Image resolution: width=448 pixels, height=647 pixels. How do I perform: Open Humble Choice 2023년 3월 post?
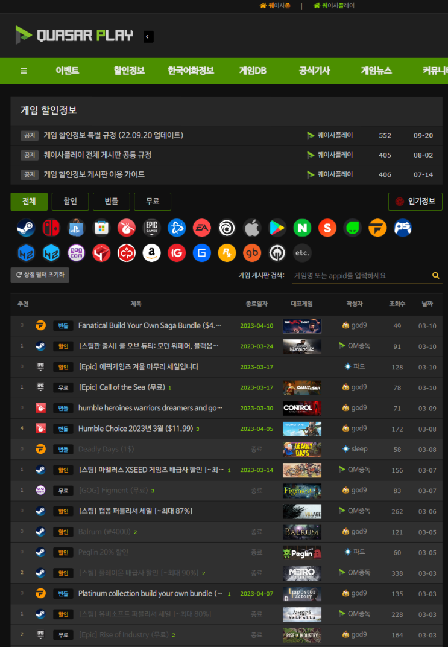tap(136, 429)
